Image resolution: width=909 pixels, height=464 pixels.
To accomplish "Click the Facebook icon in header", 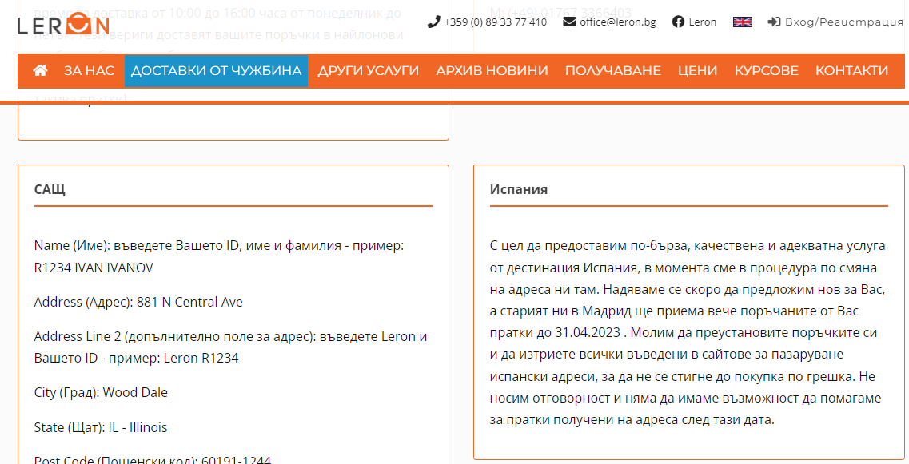I will 677,22.
